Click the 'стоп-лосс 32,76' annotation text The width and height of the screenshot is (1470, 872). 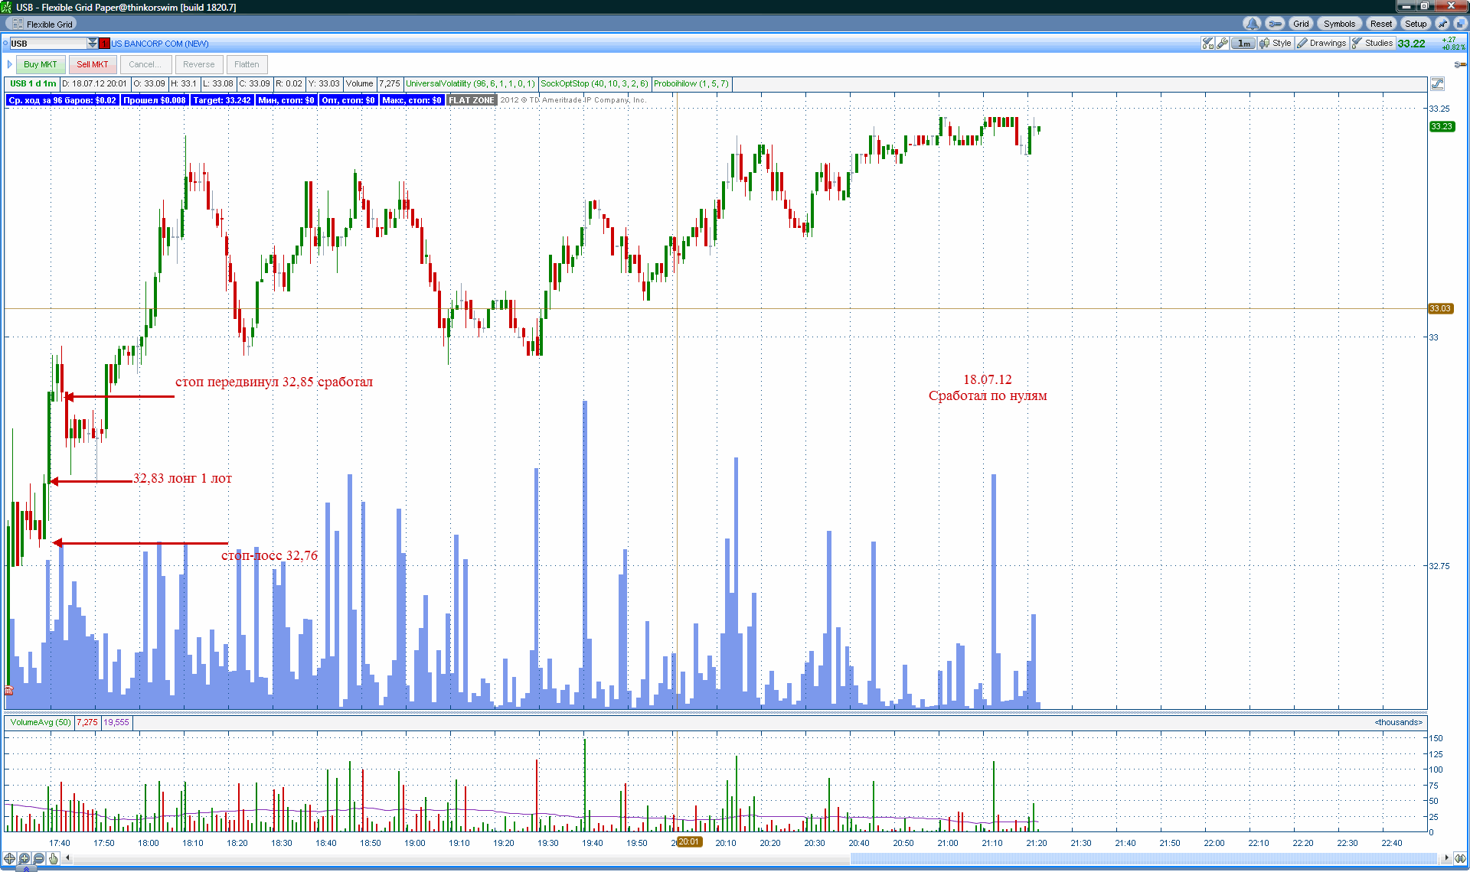point(269,555)
